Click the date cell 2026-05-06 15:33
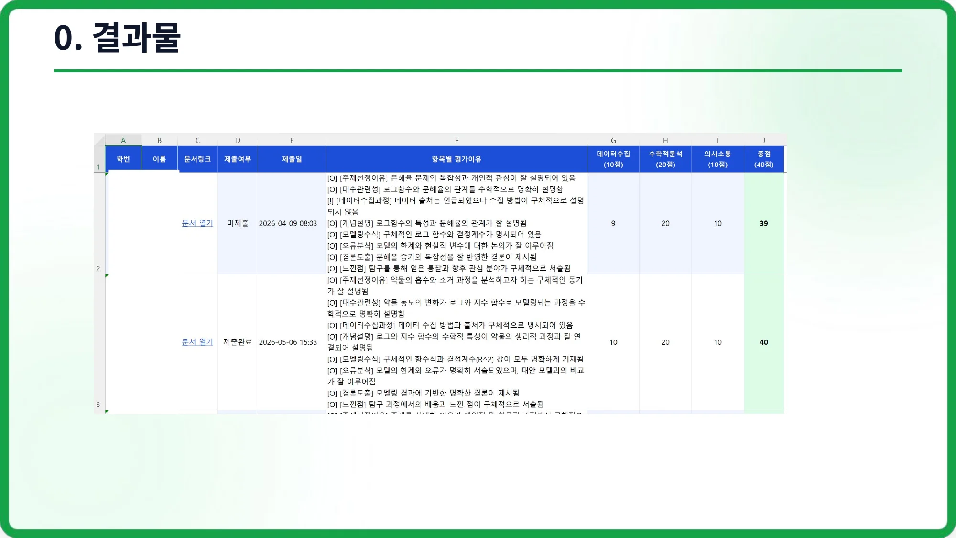 point(292,342)
